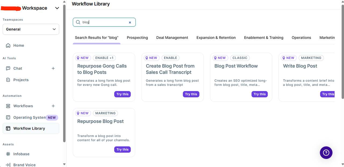Click the Infobase hashtag icon
This screenshot has height=167, width=344.
(8, 154)
